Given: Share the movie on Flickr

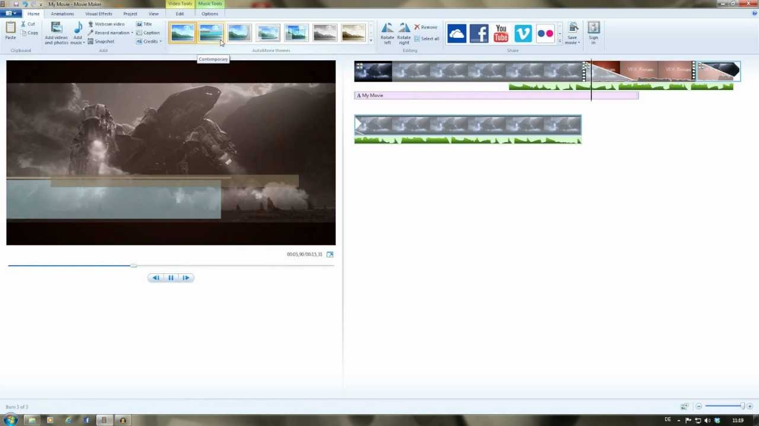Looking at the screenshot, I should click(545, 34).
